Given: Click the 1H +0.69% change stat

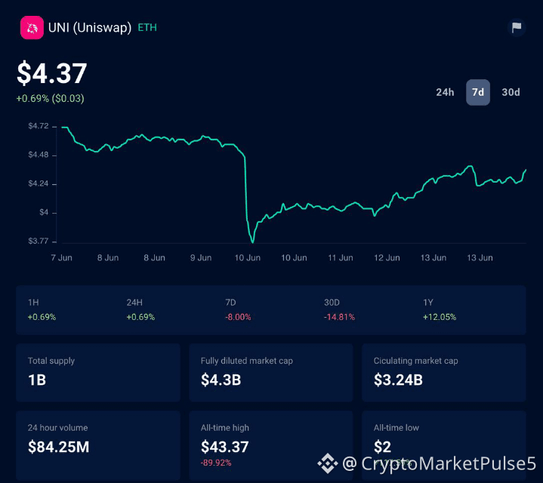Looking at the screenshot, I should (x=42, y=309).
